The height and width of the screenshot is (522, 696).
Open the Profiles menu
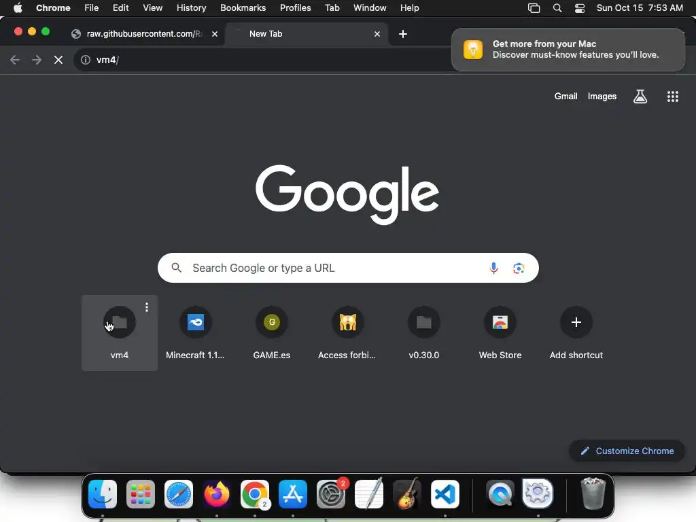point(295,8)
